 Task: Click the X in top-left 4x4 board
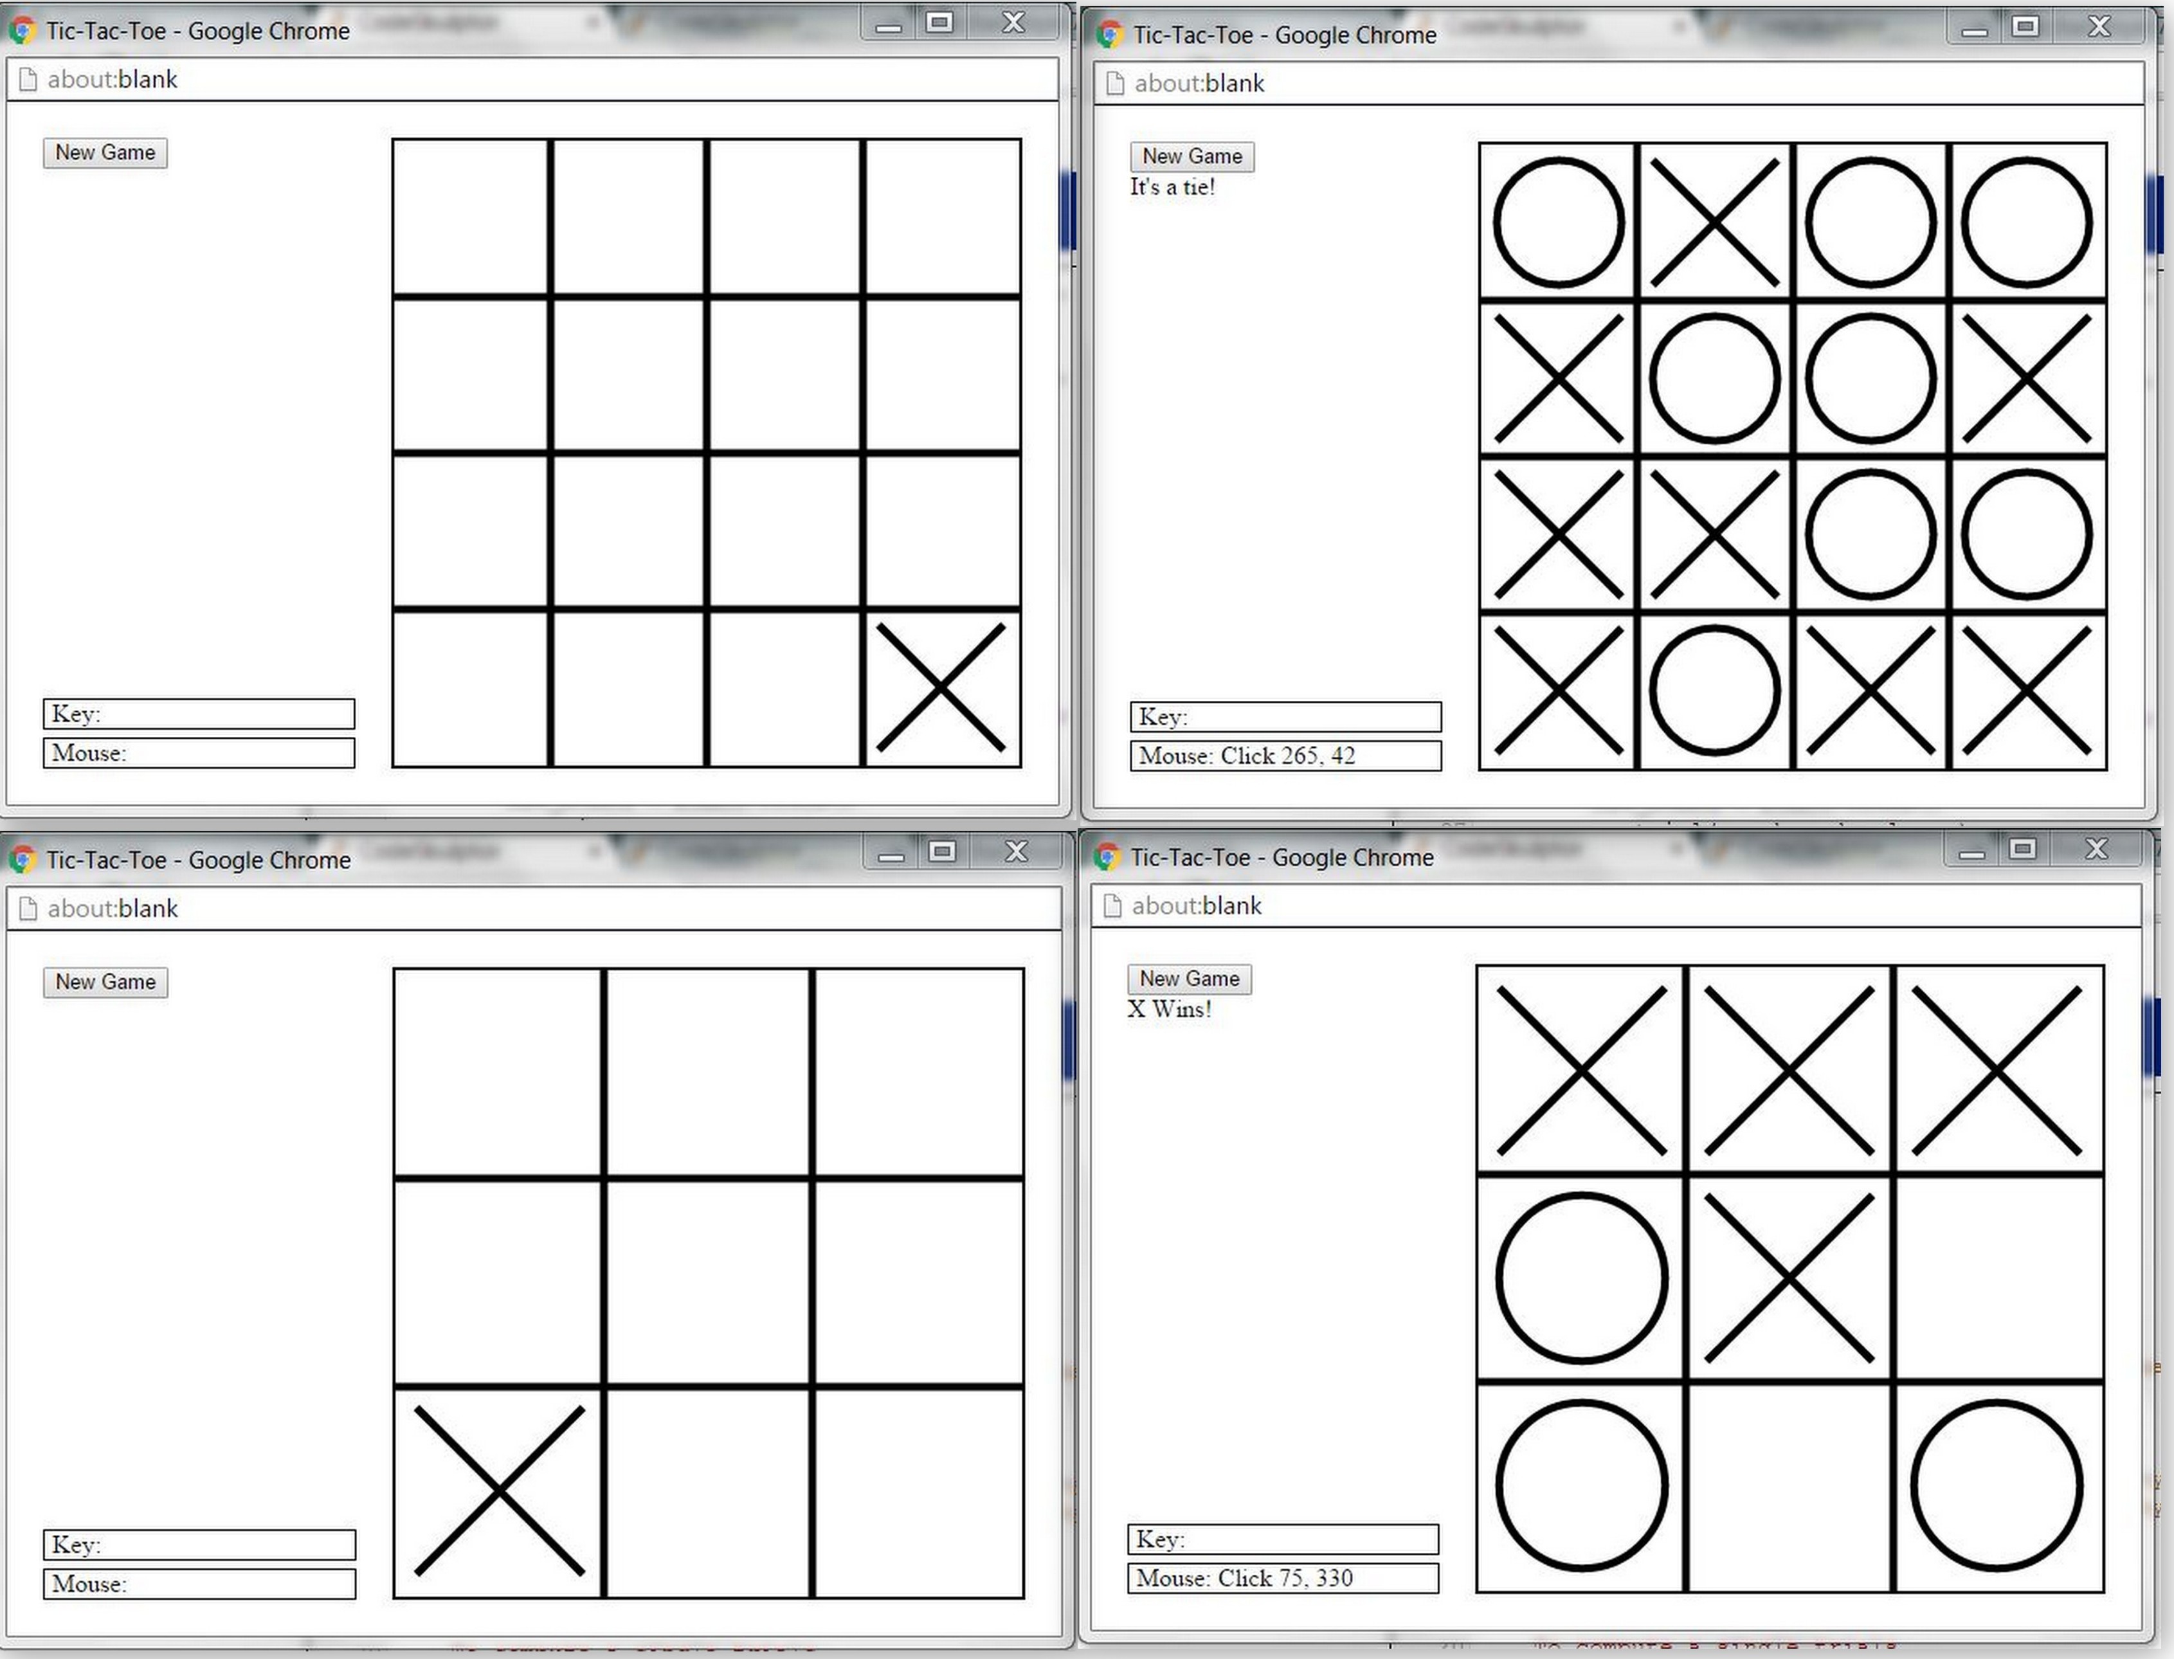941,687
